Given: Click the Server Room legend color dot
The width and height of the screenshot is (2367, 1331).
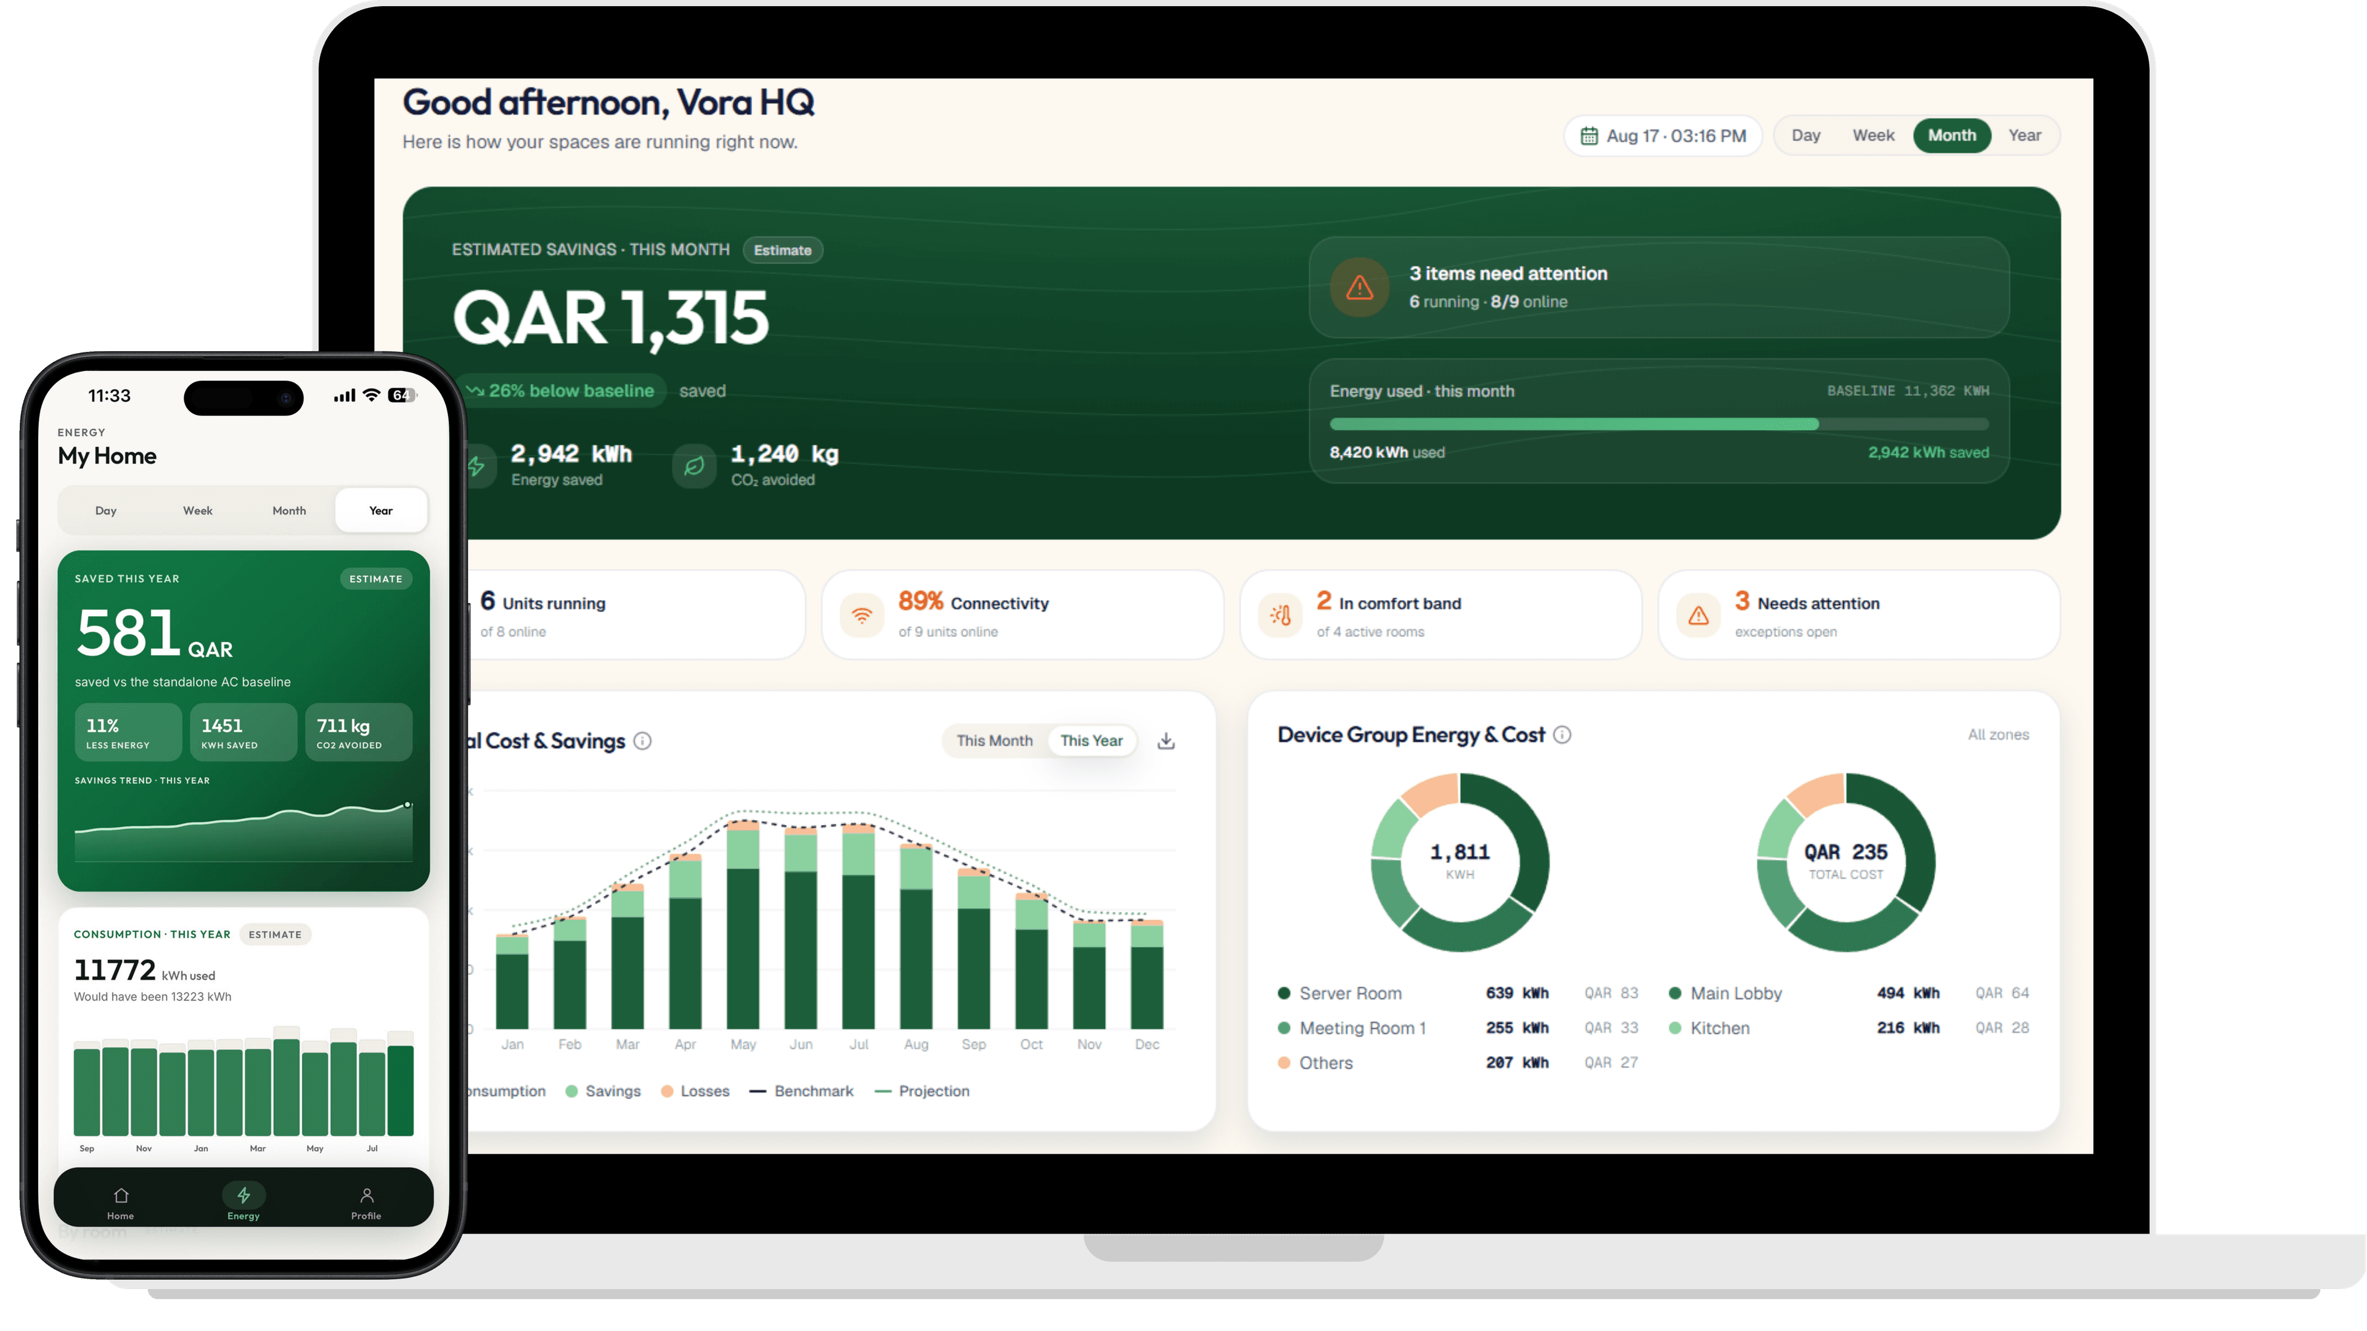Looking at the screenshot, I should pos(1283,993).
